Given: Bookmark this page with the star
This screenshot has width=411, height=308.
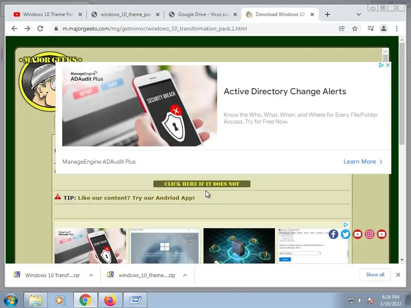Looking at the screenshot, I should [x=355, y=28].
